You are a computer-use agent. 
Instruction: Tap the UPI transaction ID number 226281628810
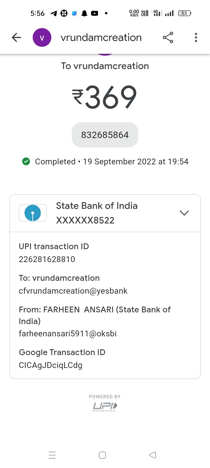pyautogui.click(x=47, y=259)
